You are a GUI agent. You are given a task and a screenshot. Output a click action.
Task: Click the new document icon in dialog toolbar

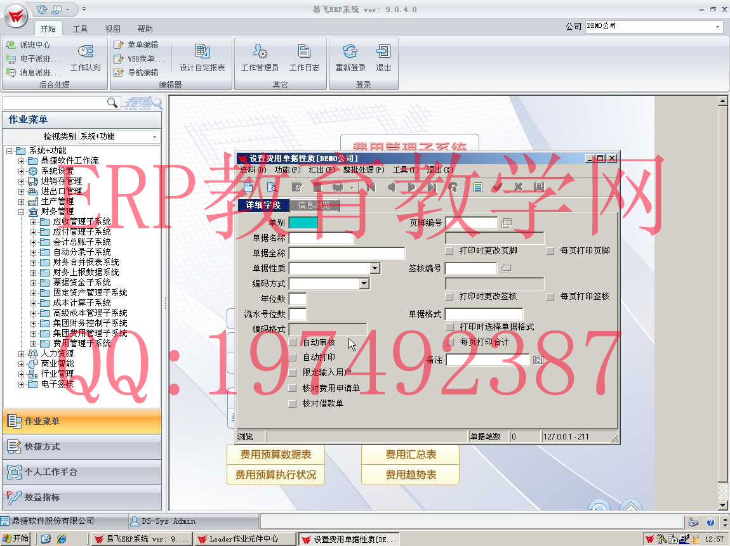pyautogui.click(x=249, y=186)
